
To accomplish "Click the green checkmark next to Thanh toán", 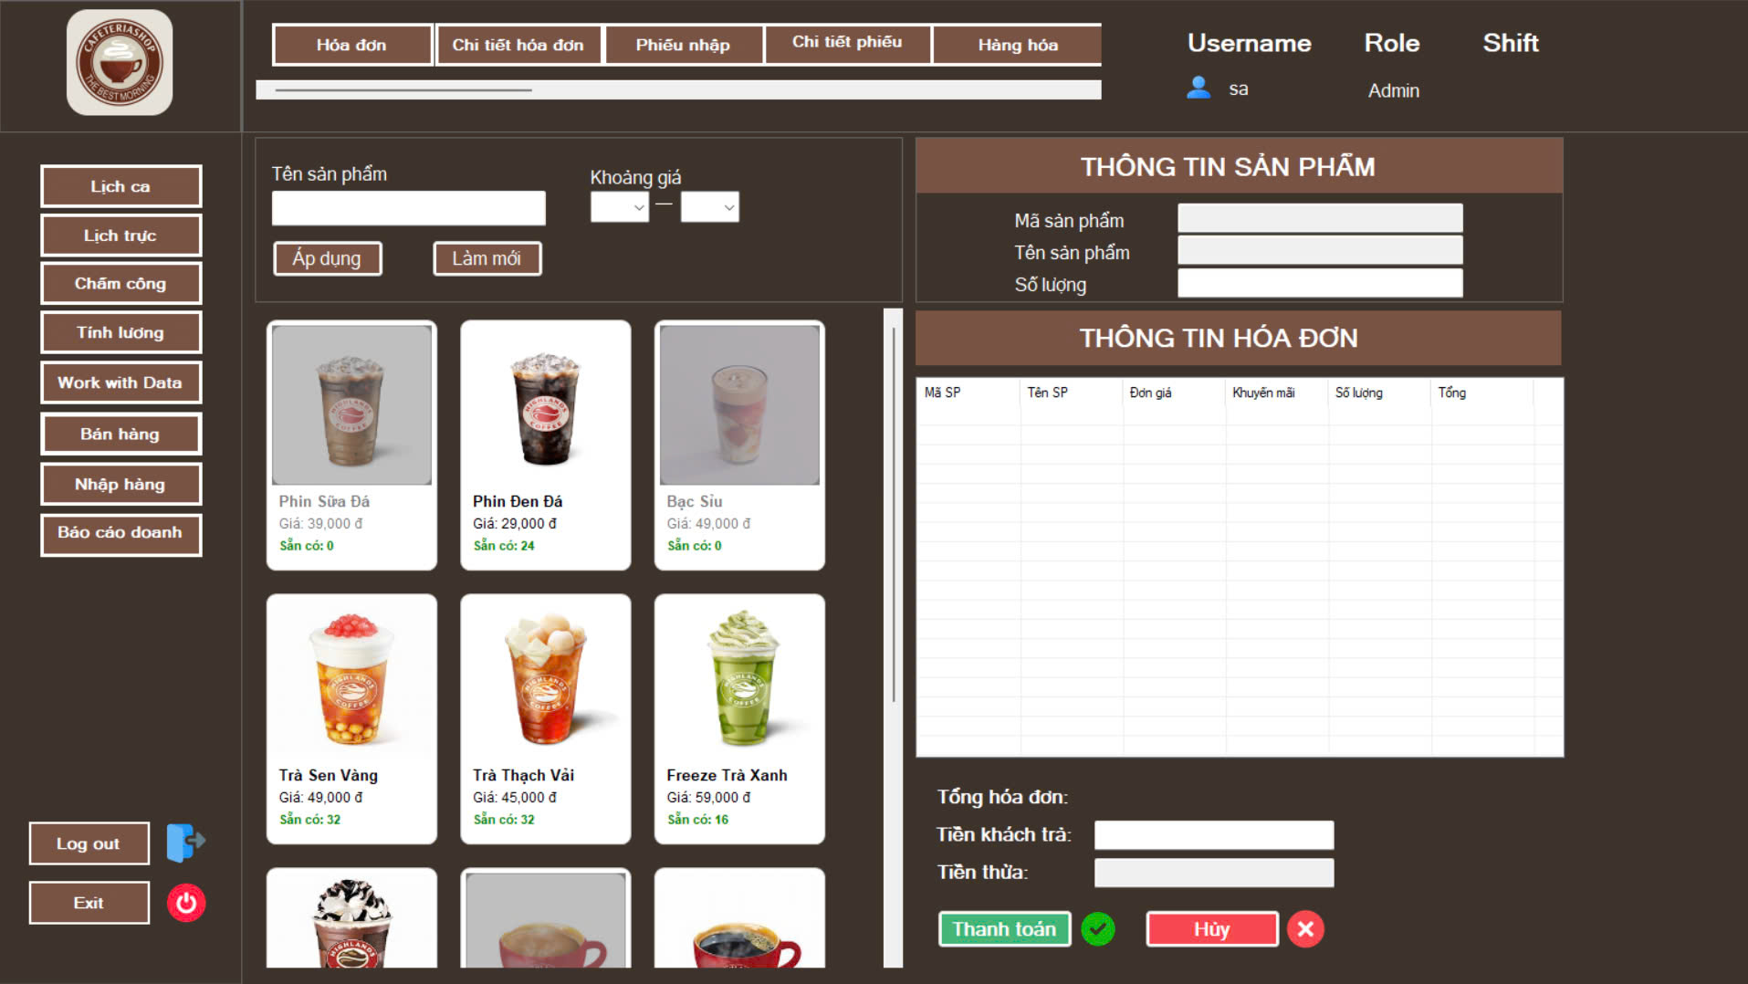I will click(x=1098, y=928).
